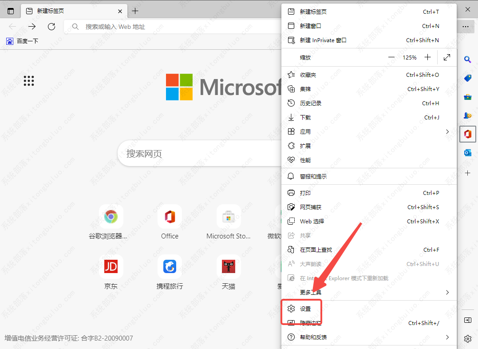Select 历史记录 menu item
Image resolution: width=478 pixels, height=349 pixels.
click(x=310, y=103)
